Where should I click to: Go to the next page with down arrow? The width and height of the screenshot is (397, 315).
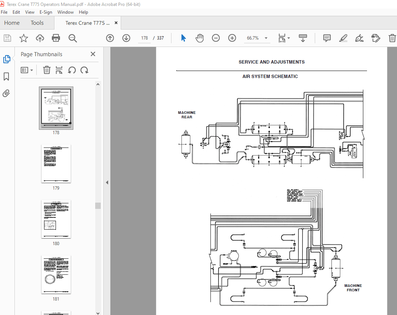click(x=126, y=38)
